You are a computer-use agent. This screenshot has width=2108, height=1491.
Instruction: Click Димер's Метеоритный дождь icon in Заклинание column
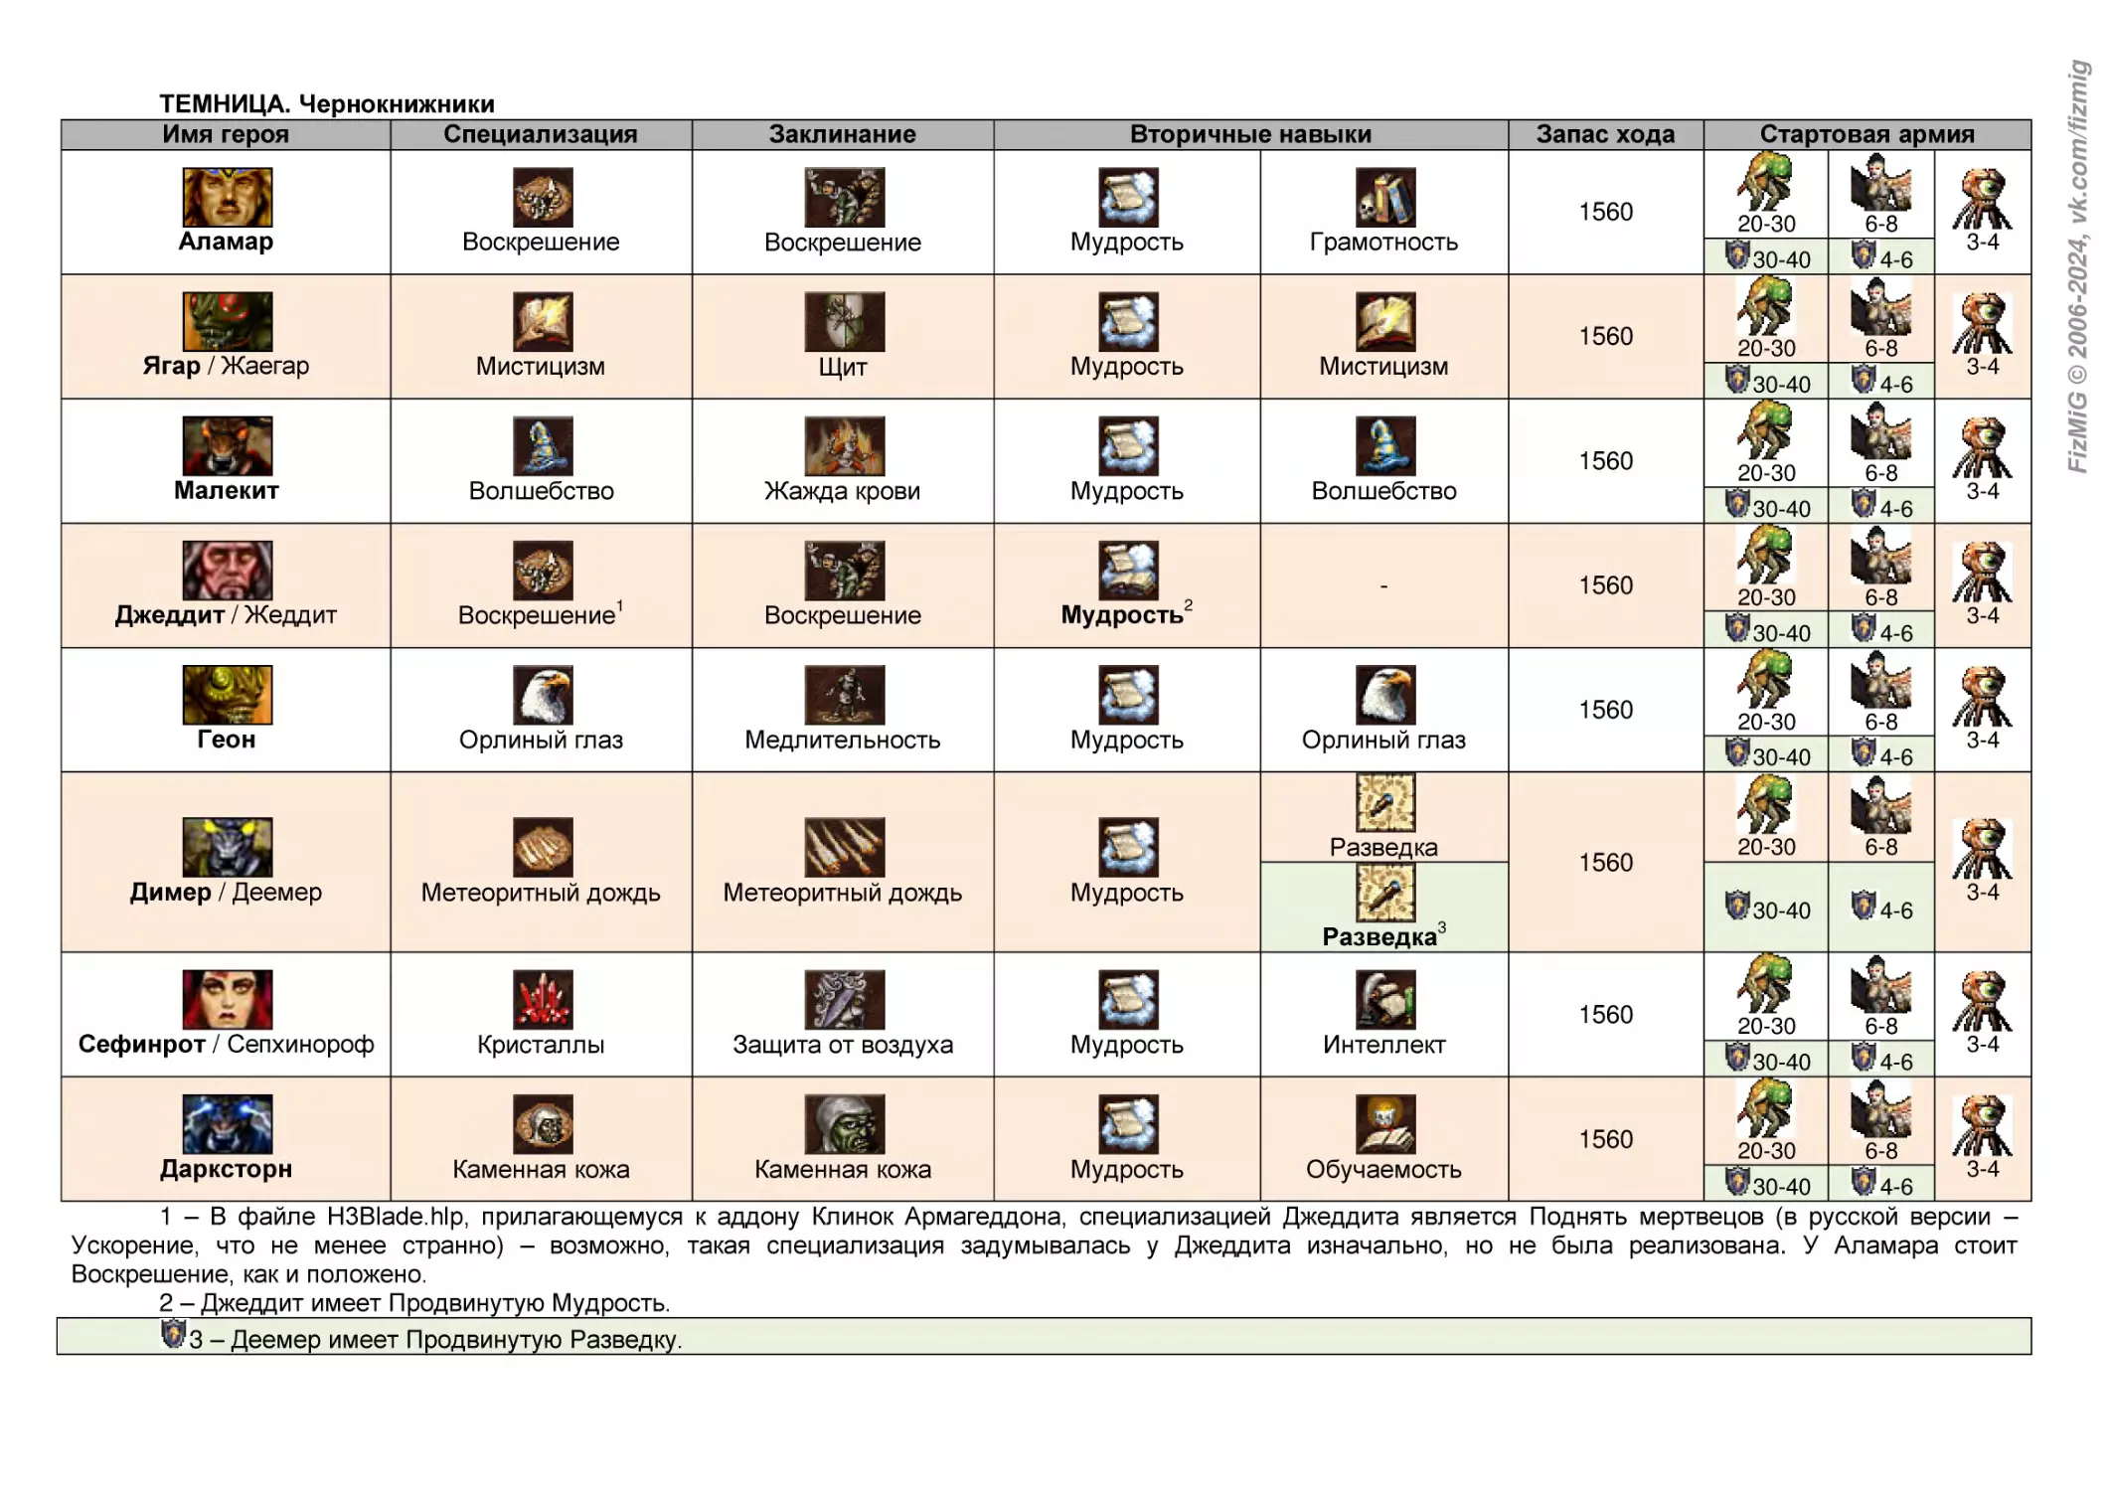[844, 848]
